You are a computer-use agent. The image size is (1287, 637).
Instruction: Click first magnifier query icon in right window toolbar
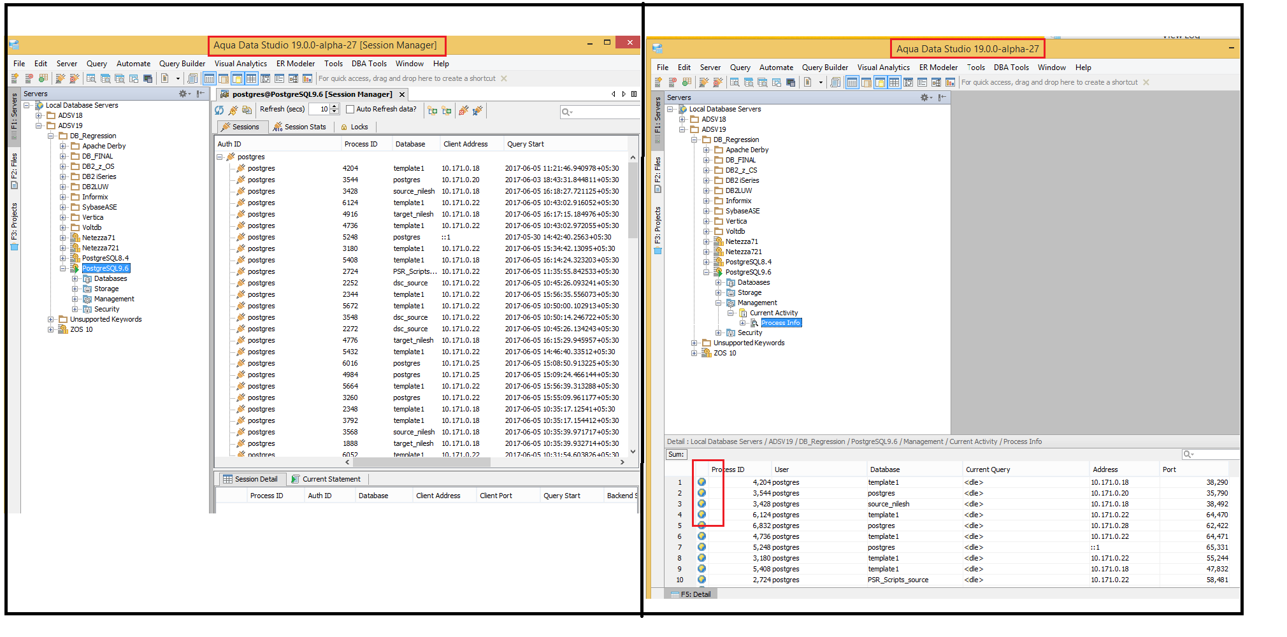point(735,82)
